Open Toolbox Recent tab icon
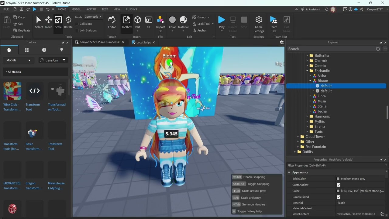389x219 pixels. tap(44, 50)
